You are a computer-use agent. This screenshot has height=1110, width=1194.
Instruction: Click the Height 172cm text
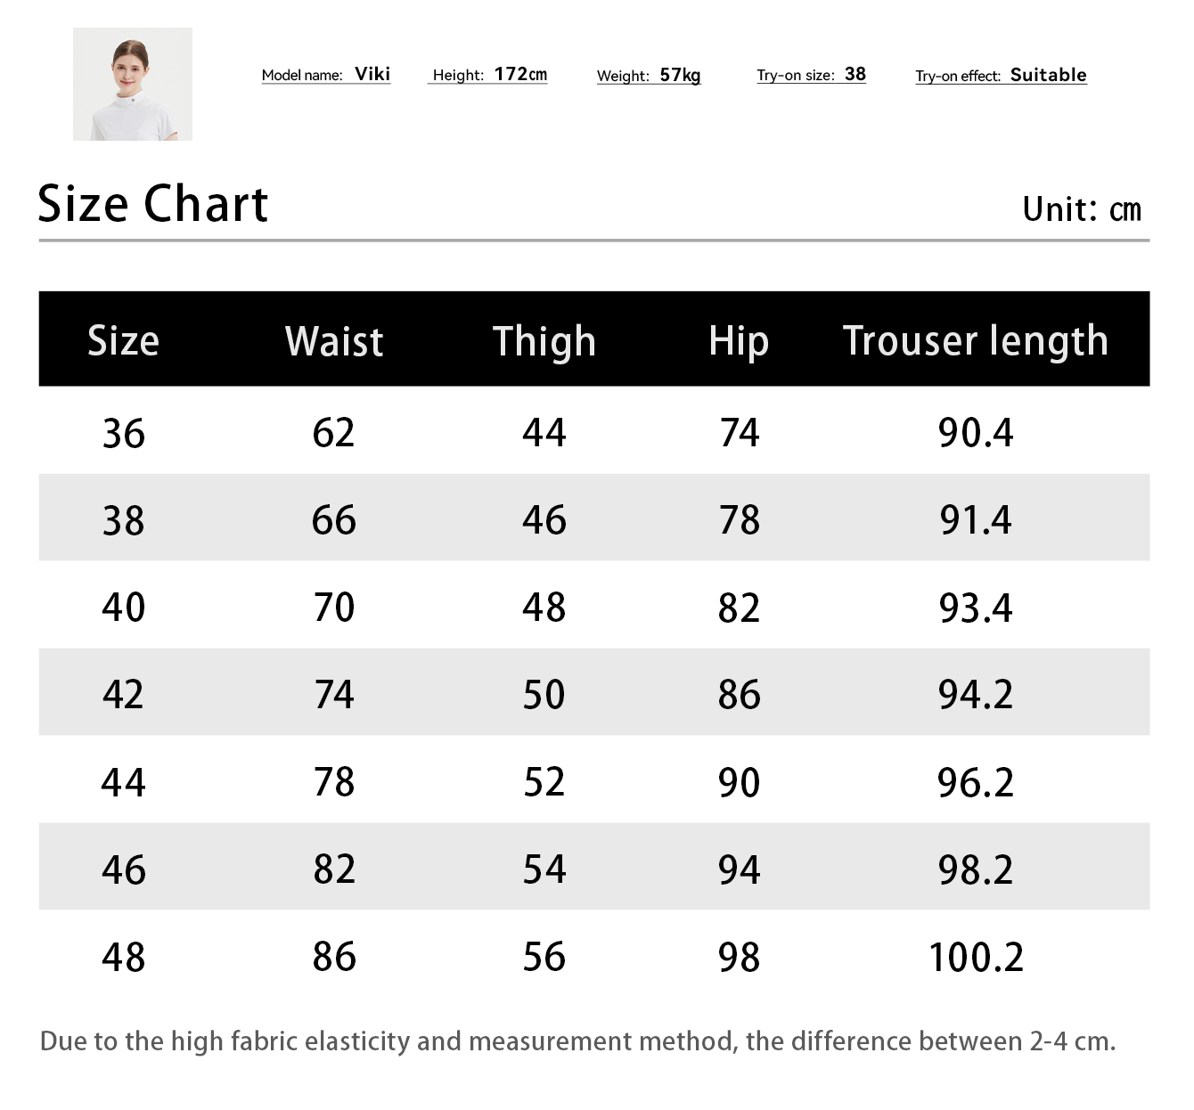point(489,75)
